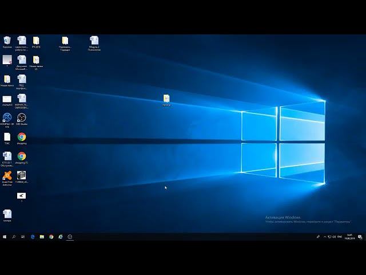Switch input language ENG indicator
The width and height of the screenshot is (366, 275).
pos(340,237)
